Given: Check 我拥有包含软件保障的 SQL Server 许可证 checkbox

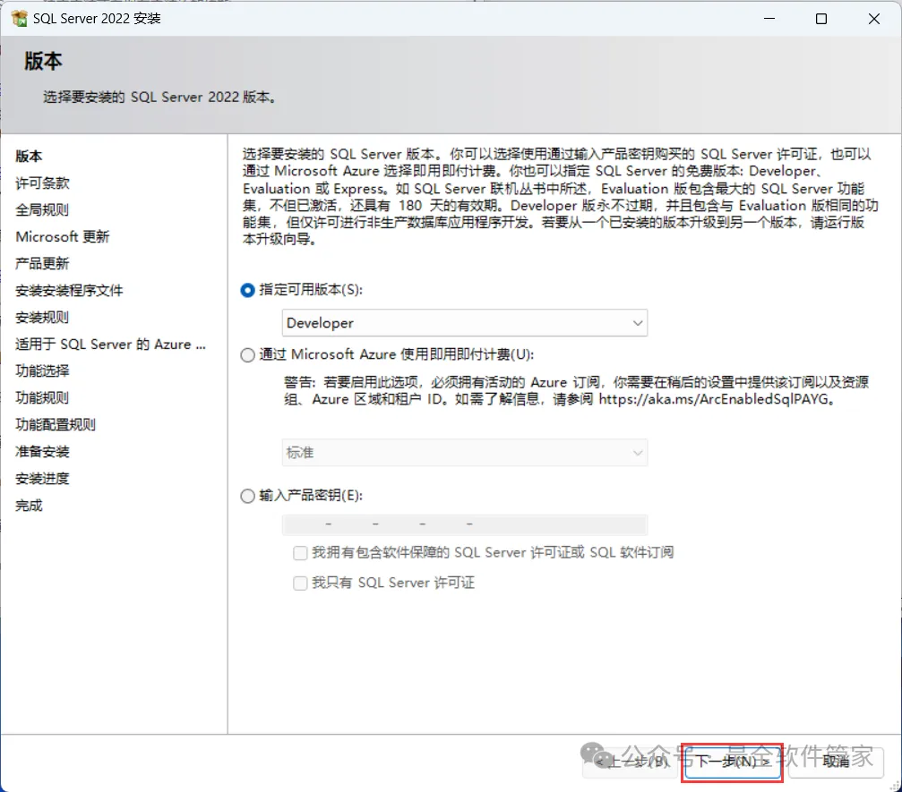Looking at the screenshot, I should [x=300, y=553].
